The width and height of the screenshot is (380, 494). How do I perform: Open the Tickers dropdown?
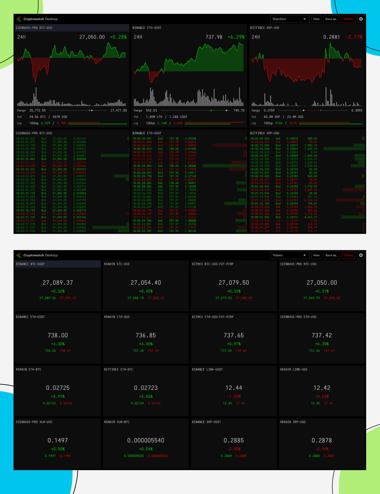pos(289,255)
